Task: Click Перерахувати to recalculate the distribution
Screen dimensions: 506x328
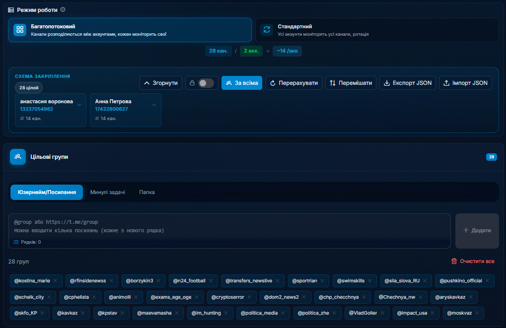Action: point(293,83)
